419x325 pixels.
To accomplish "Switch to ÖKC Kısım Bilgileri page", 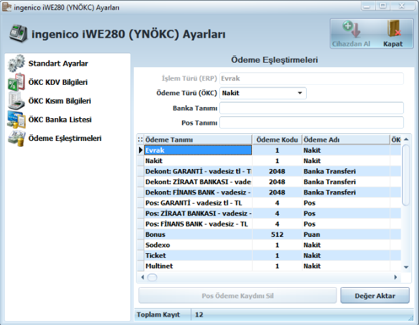I will tap(60, 101).
